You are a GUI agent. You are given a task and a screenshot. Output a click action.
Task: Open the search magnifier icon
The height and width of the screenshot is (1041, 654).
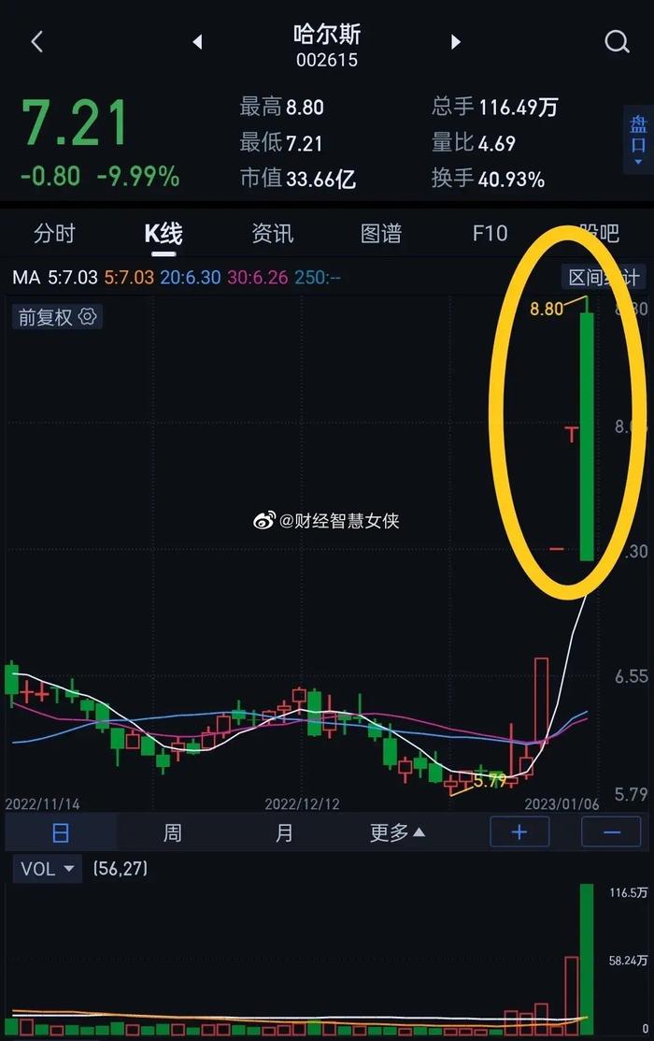coord(617,42)
